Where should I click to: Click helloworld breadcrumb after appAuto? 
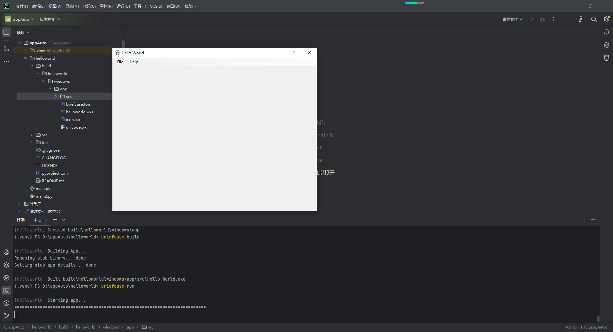point(42,327)
